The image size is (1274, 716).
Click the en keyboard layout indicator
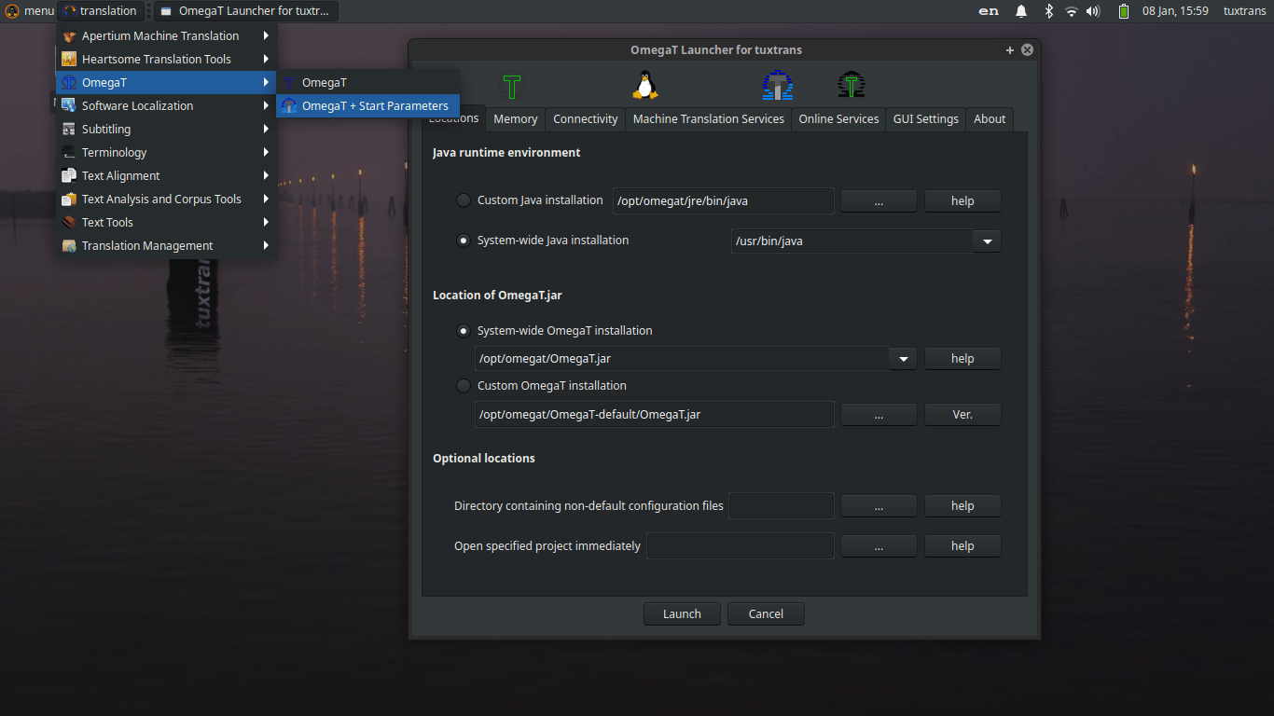pyautogui.click(x=989, y=11)
